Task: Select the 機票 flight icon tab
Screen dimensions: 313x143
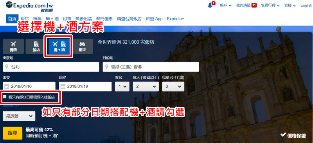Action: pyautogui.click(x=13, y=46)
